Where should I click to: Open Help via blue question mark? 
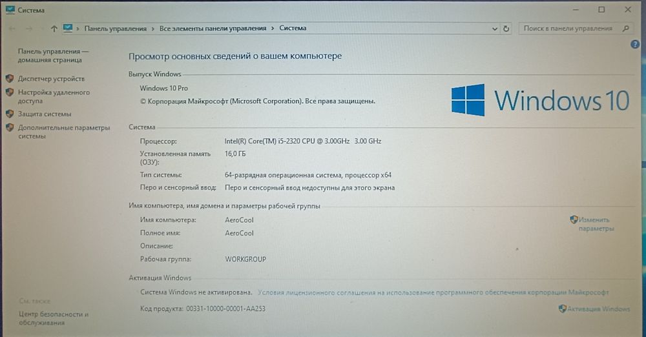[x=635, y=44]
